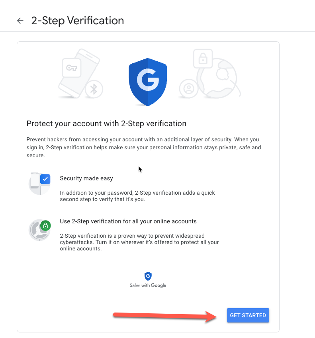Click the globe illustration in header banner
This screenshot has width=315, height=338.
click(218, 78)
